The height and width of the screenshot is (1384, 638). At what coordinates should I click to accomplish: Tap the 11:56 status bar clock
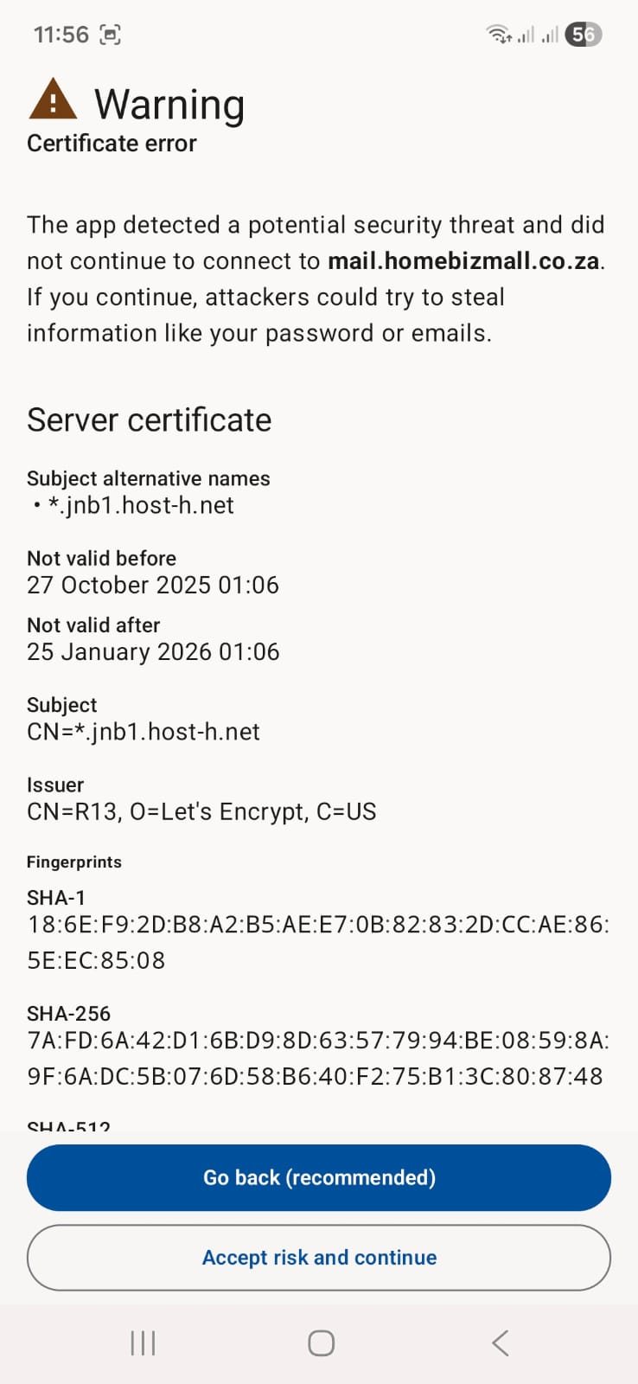coord(61,35)
